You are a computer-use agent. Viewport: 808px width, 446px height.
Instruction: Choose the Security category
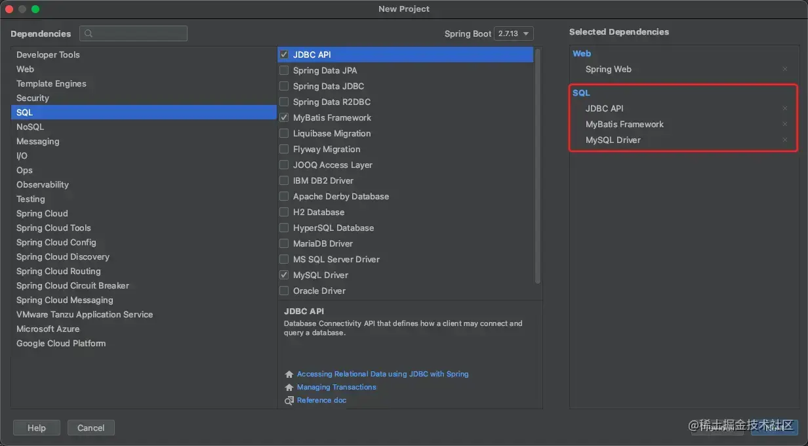144,98
